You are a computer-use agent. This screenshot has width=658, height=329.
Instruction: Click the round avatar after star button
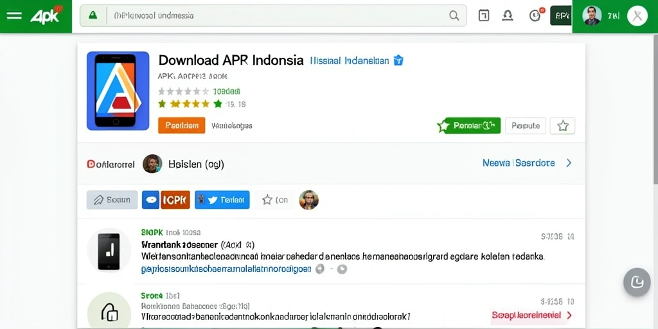[x=309, y=200]
